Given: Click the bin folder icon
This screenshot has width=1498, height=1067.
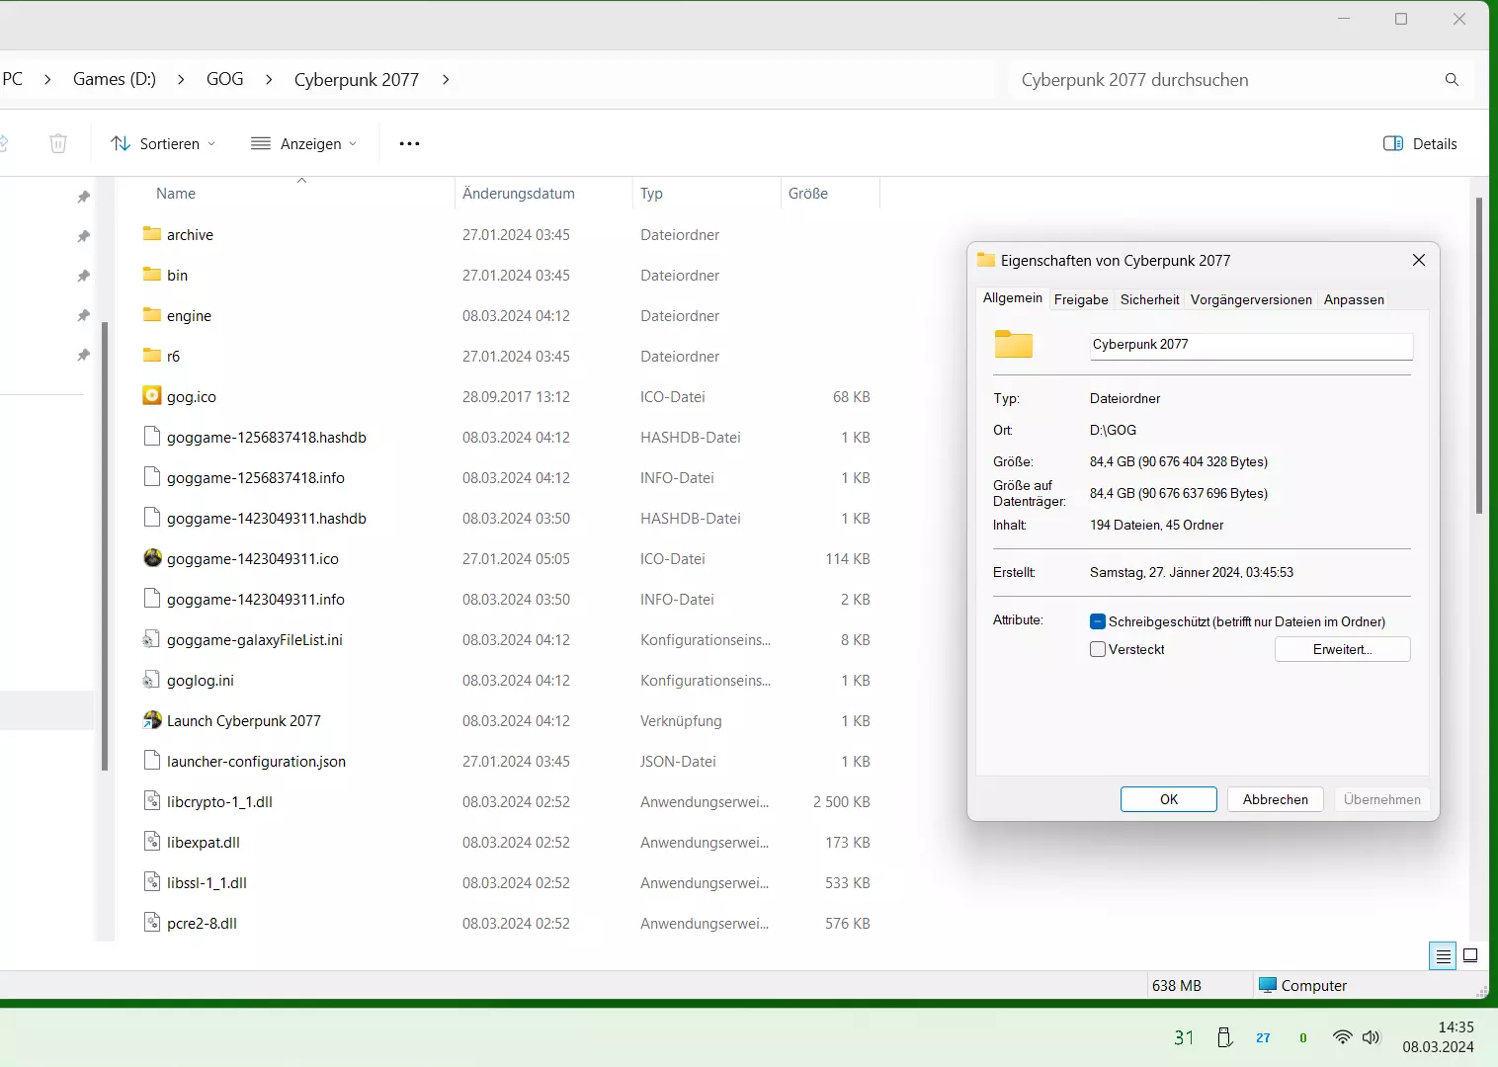Looking at the screenshot, I should coord(151,275).
